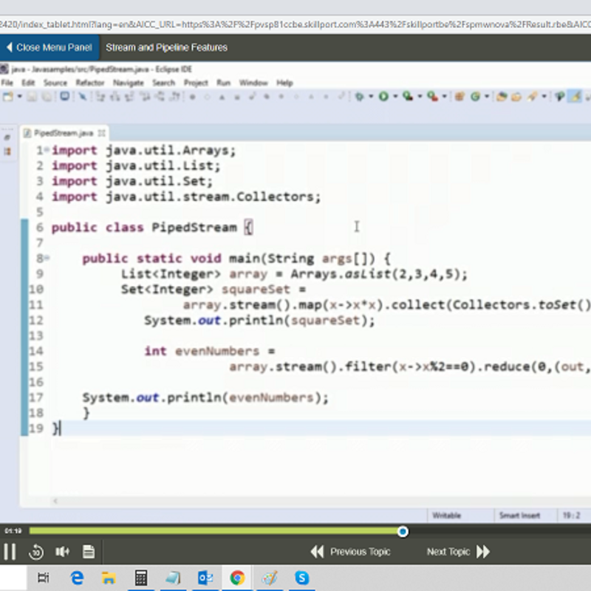Go to Previous Topic
Screen dimensions: 591x591
[350, 552]
